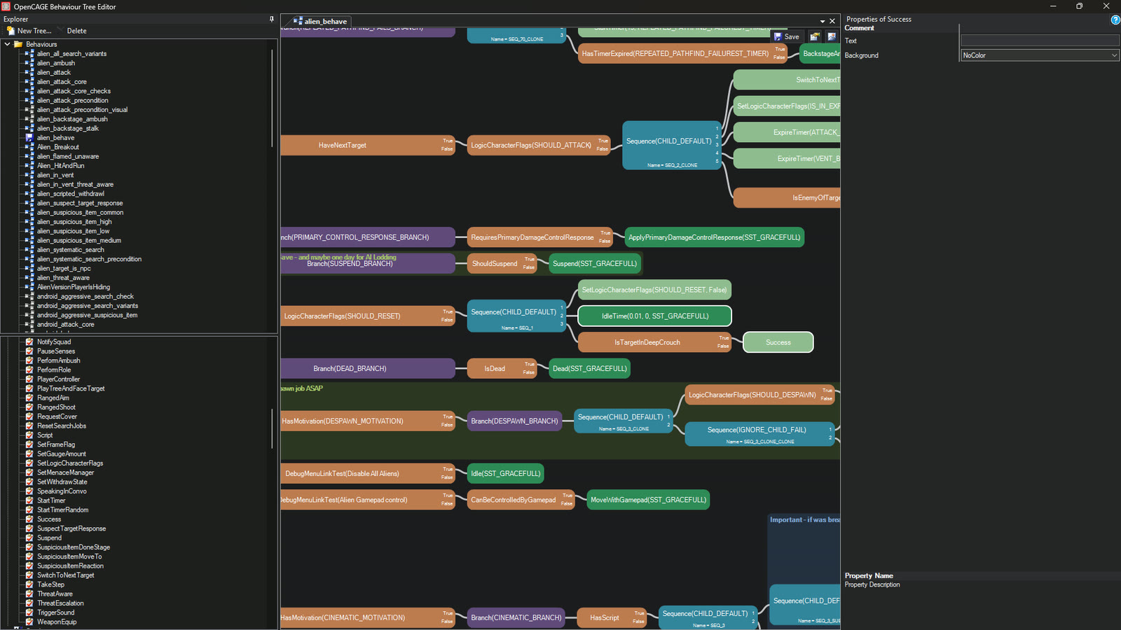Open the help icon in Properties panel
Viewport: 1121px width, 630px height.
[x=1115, y=20]
